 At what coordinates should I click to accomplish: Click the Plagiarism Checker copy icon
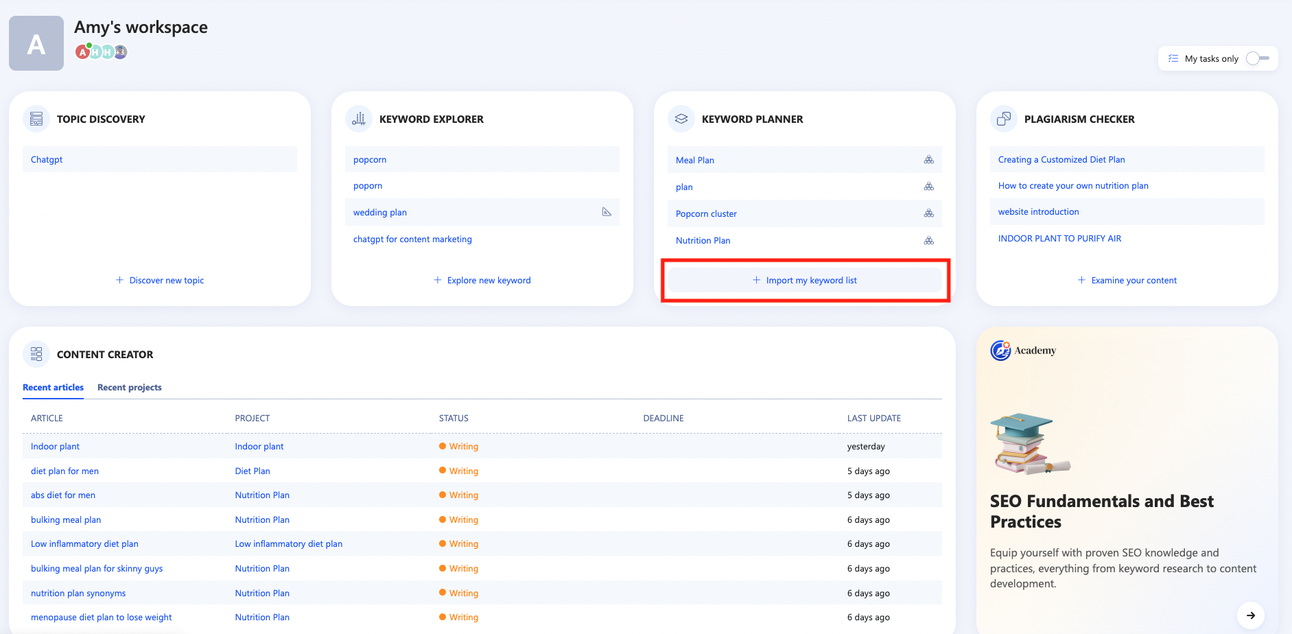point(1004,119)
